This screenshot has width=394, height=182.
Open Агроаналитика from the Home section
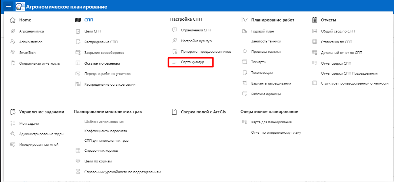[32, 31]
